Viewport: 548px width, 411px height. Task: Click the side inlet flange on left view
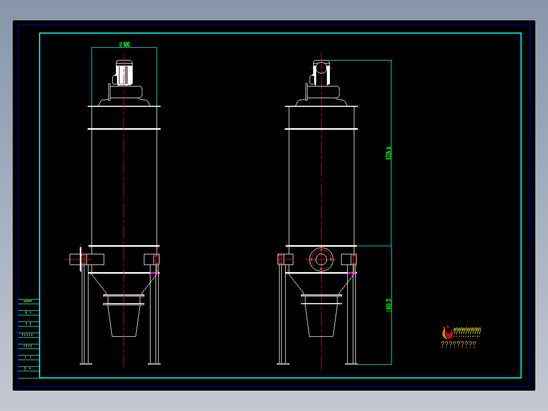[81, 259]
